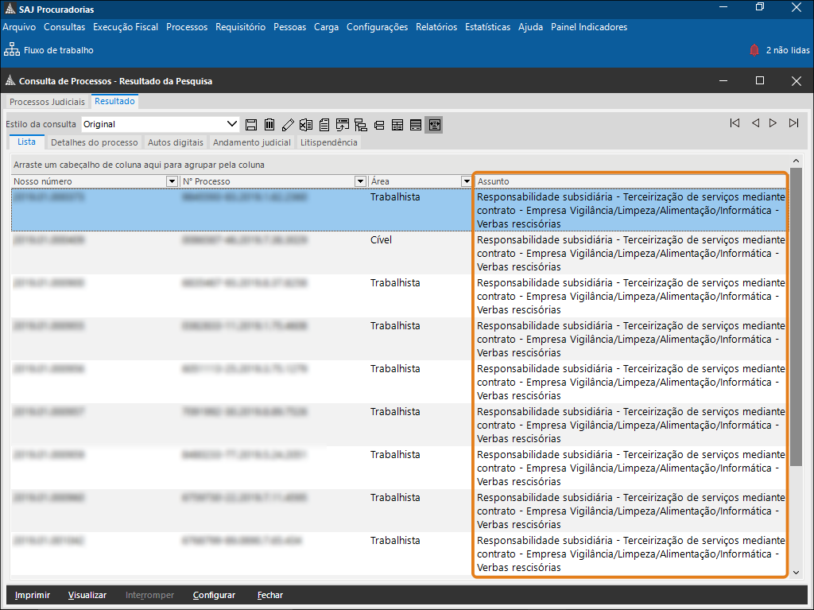Go to the last record arrow
Viewport: 814px width, 610px height.
[793, 123]
